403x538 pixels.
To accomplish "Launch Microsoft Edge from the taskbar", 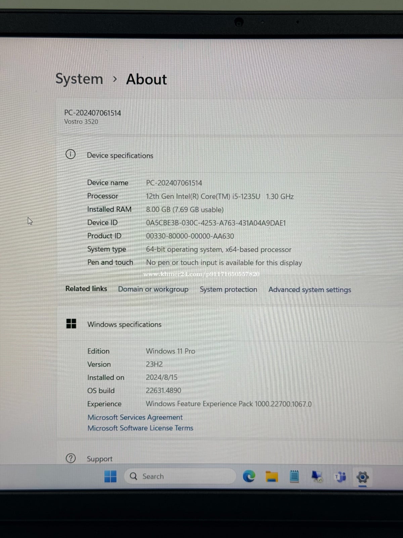I will (x=249, y=476).
